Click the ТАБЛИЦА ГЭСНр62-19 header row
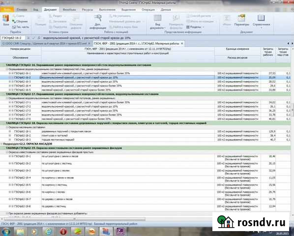Screen dimensions: 294x236 coord(146,148)
